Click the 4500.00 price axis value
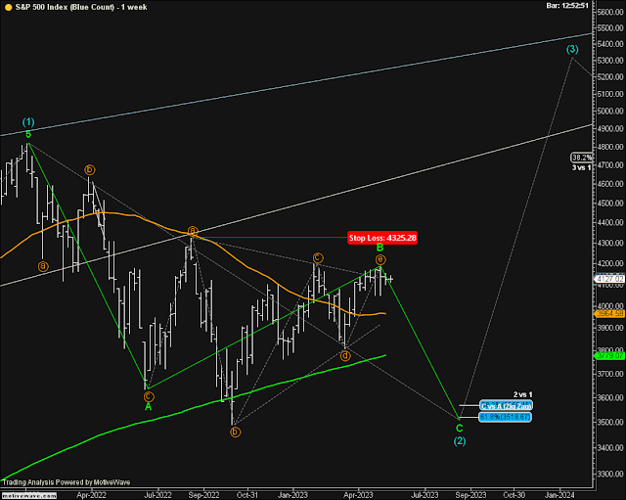Screen dimensions: 626x500 click(x=610, y=204)
